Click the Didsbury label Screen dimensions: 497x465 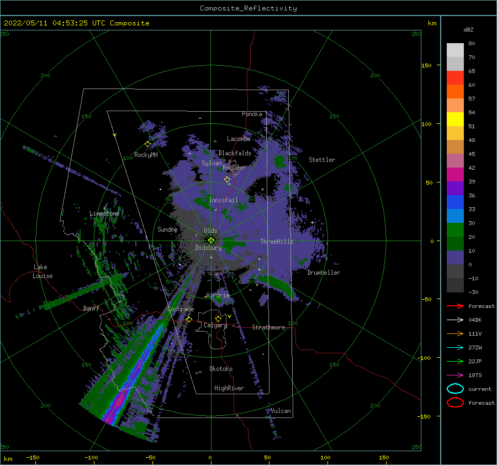point(208,248)
